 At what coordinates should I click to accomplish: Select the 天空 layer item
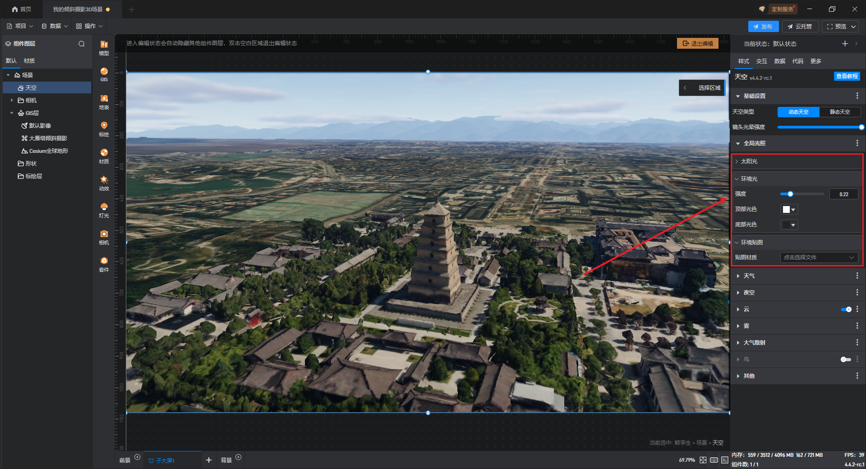coord(47,87)
